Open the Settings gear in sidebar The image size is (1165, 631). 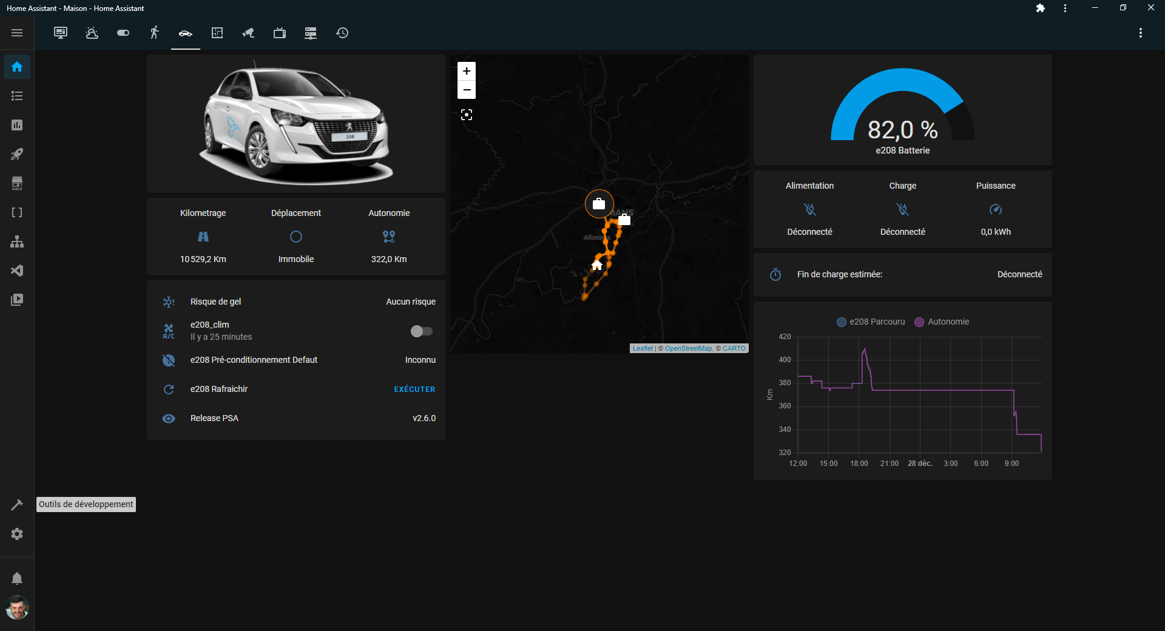pos(17,534)
